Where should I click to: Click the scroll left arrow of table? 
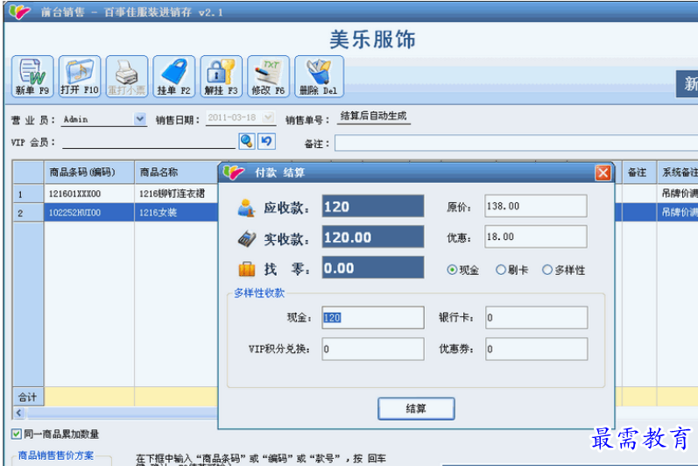(18, 413)
